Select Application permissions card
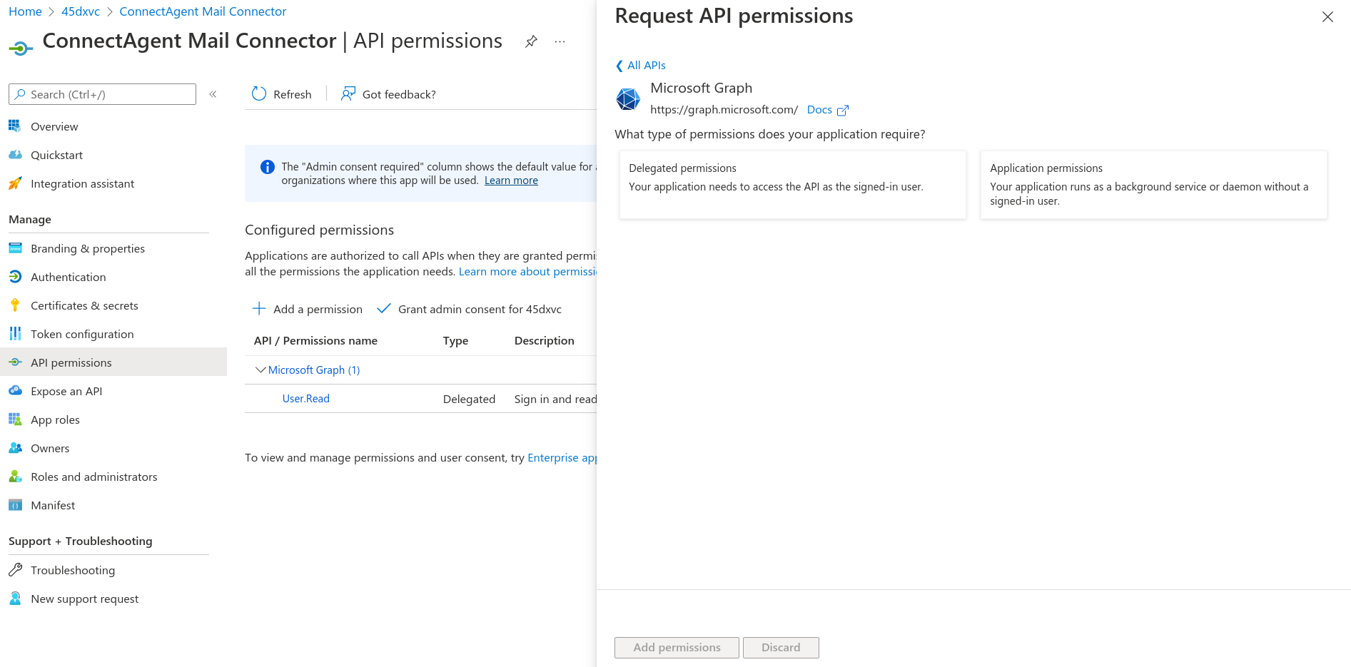Image resolution: width=1351 pixels, height=667 pixels. click(x=1154, y=185)
